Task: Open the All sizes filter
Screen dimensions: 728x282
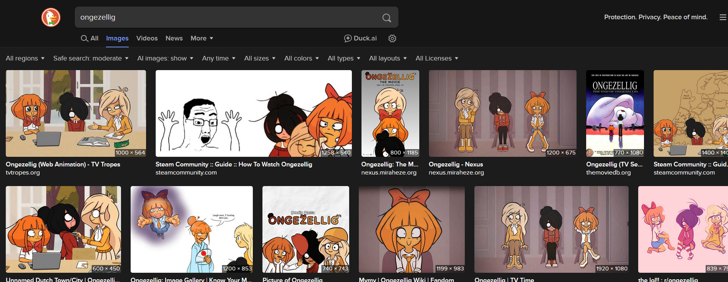Action: pyautogui.click(x=260, y=58)
